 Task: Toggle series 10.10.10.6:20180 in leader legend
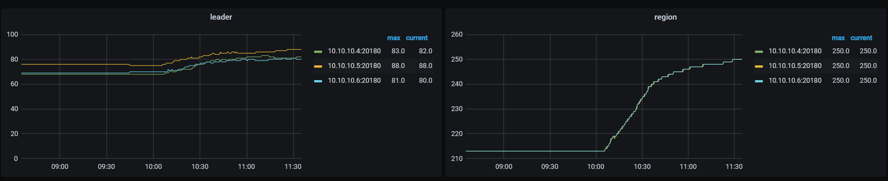(x=354, y=80)
